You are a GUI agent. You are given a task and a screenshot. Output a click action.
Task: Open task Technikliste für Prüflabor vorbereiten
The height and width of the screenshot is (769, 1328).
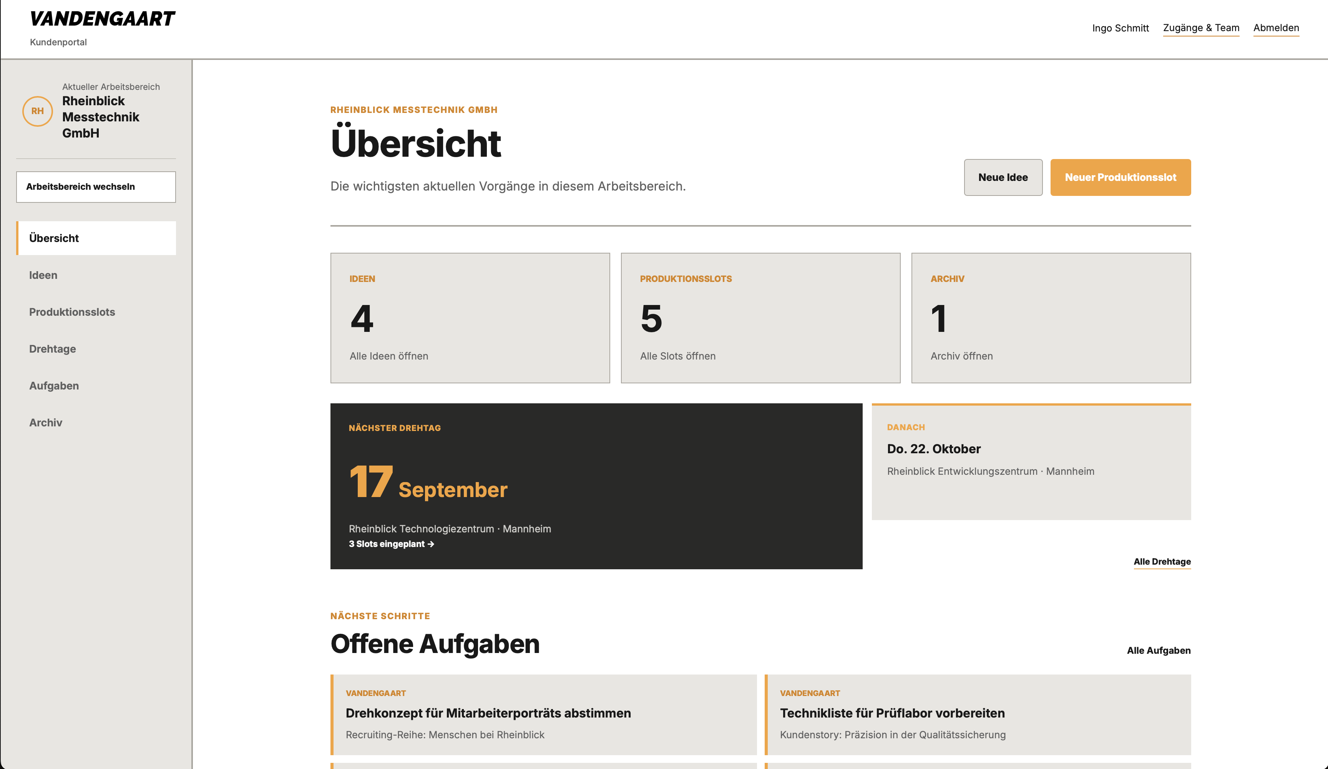point(978,715)
